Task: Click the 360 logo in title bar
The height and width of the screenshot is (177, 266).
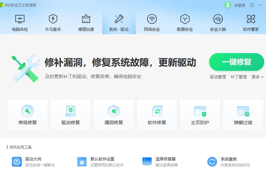Action: click(1, 5)
